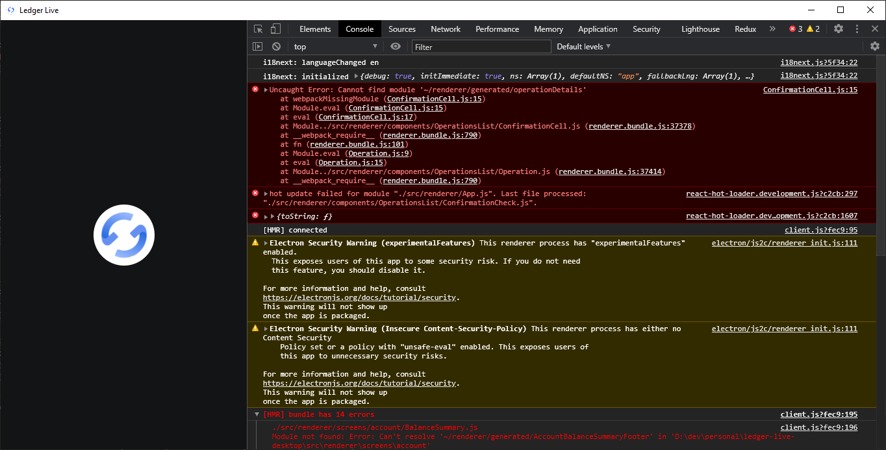Screen dimensions: 886x450
Task: Open electronjs security URL in experimentalFeatures warning
Action: point(360,298)
